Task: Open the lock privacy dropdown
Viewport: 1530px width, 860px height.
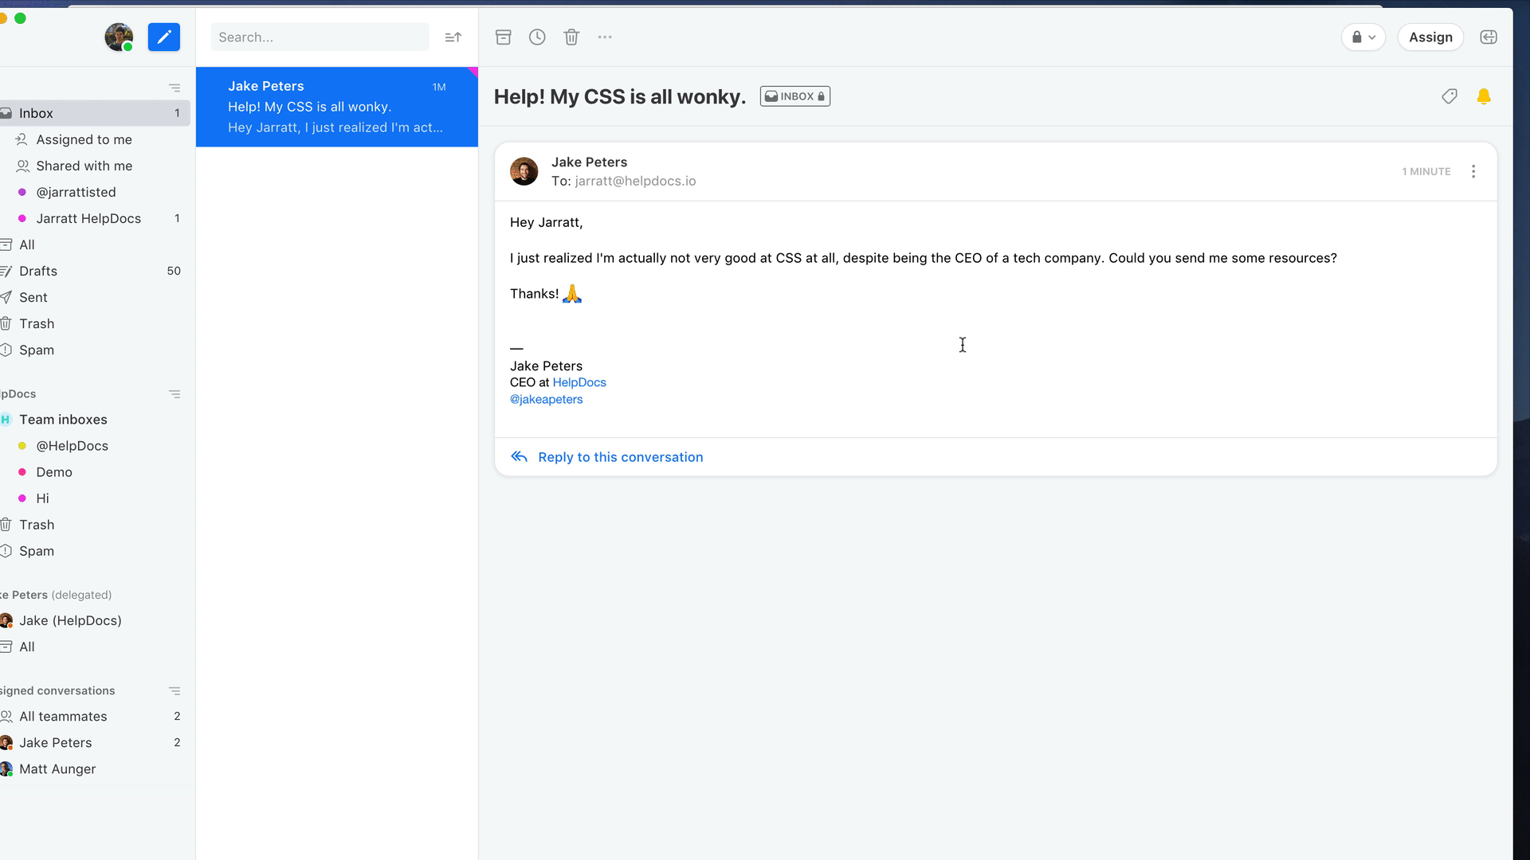Action: [x=1363, y=37]
